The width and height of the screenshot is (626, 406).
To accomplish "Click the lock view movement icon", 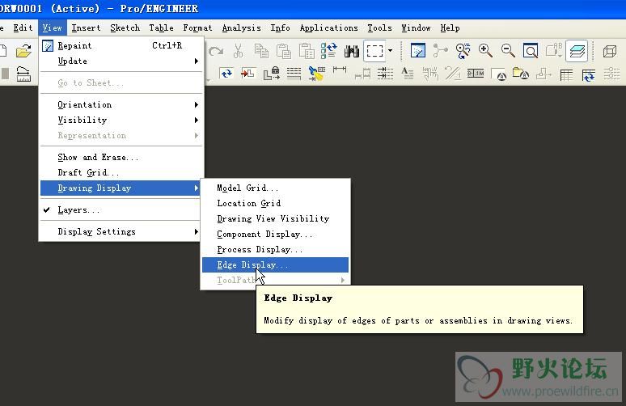I will coord(272,74).
